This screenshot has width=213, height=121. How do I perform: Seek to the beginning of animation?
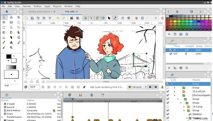click(x=43, y=87)
